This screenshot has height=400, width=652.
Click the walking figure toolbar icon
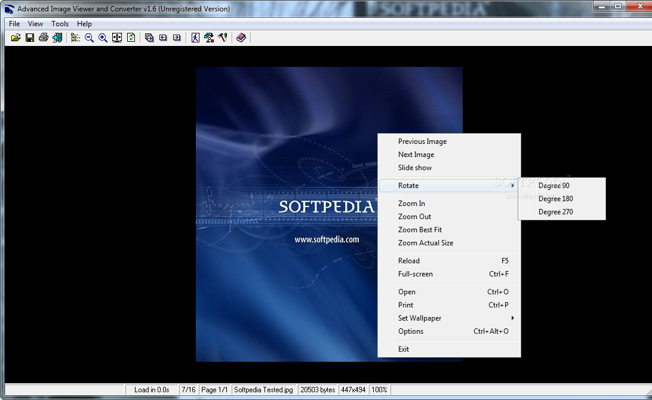(x=195, y=38)
